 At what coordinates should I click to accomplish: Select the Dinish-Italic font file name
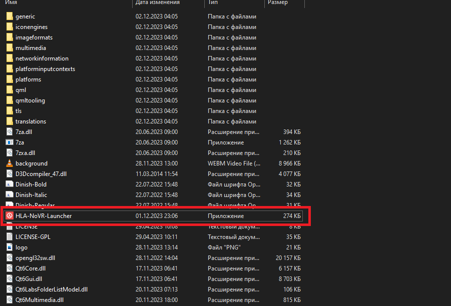tap(31, 195)
